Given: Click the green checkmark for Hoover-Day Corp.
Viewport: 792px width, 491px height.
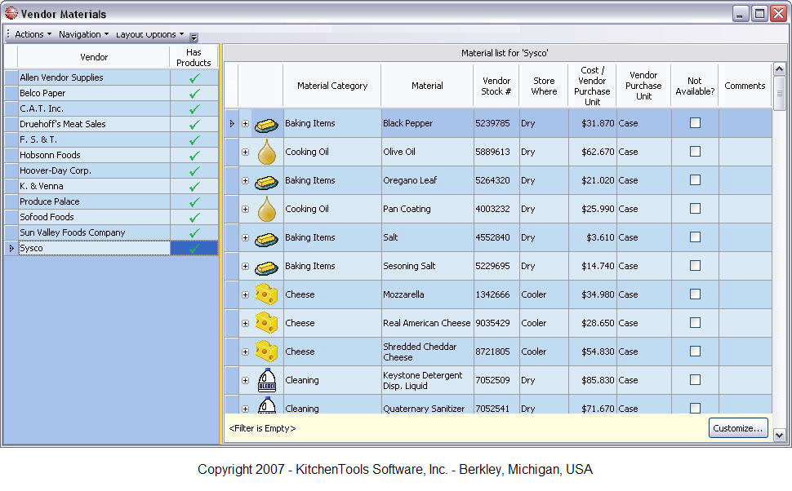Looking at the screenshot, I should click(x=194, y=171).
